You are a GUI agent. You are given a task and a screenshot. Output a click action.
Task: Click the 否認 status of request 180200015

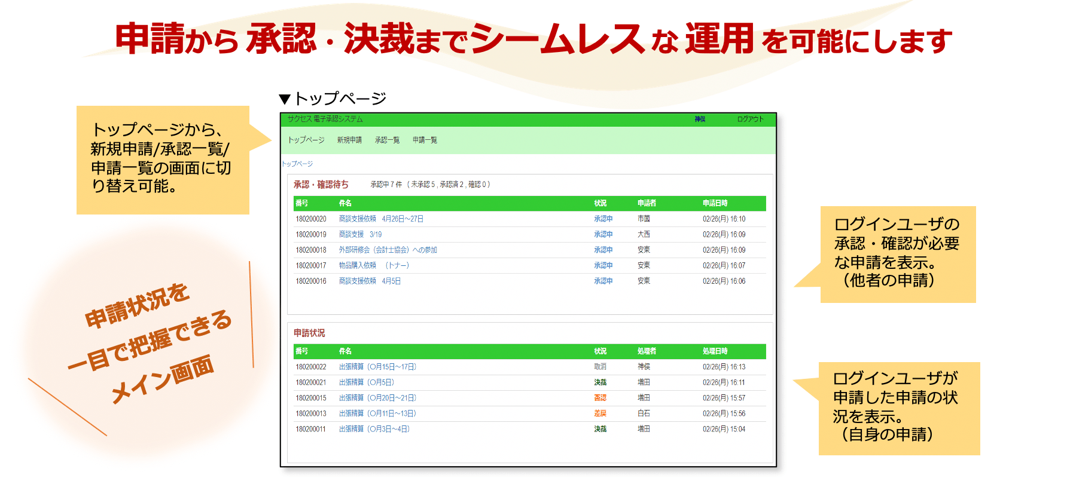click(600, 398)
